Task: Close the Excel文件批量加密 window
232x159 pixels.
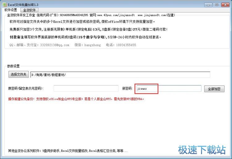Action: tap(225, 5)
